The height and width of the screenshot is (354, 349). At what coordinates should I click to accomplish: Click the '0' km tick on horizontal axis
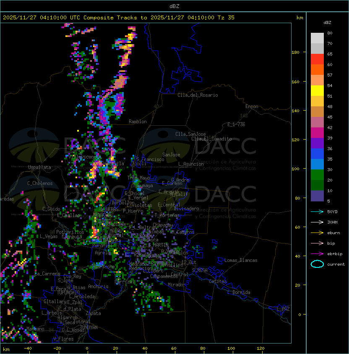click(87, 349)
